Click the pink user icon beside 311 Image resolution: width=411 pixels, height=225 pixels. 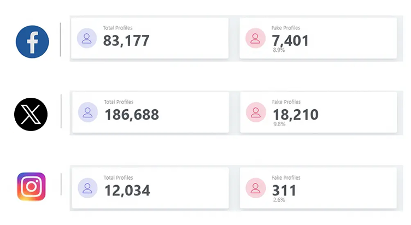(255, 187)
